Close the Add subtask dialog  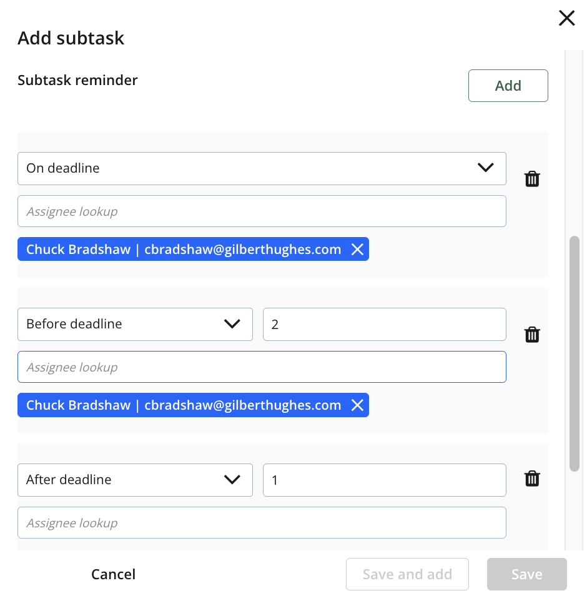[566, 18]
